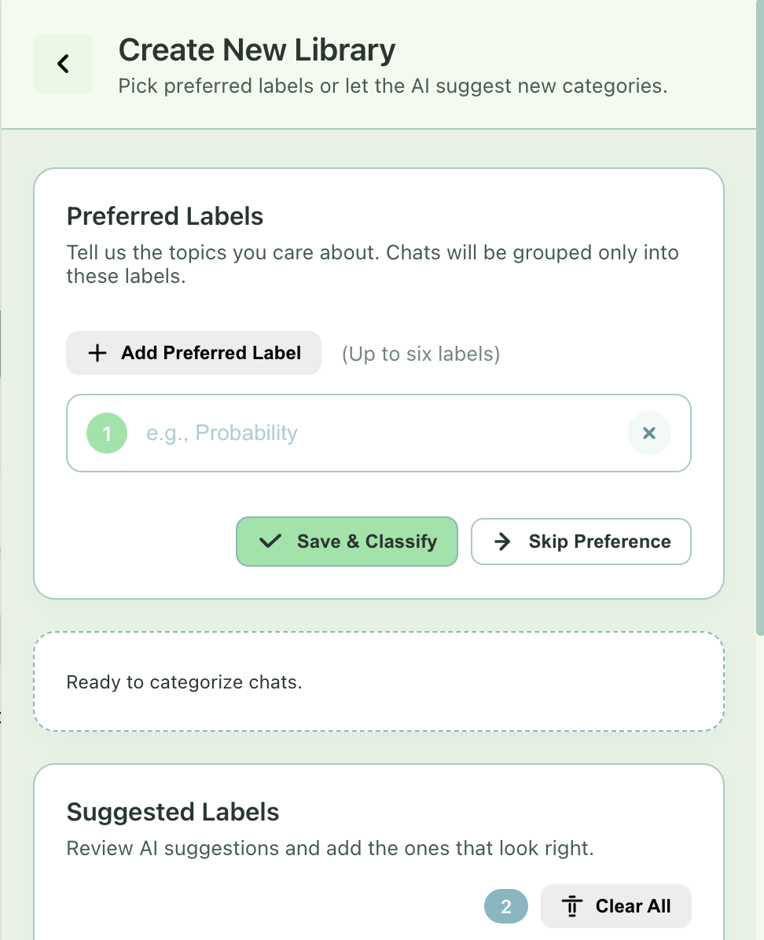Image resolution: width=764 pixels, height=940 pixels.
Task: Choose Skip Preference to bypass labels
Action: [x=581, y=542]
